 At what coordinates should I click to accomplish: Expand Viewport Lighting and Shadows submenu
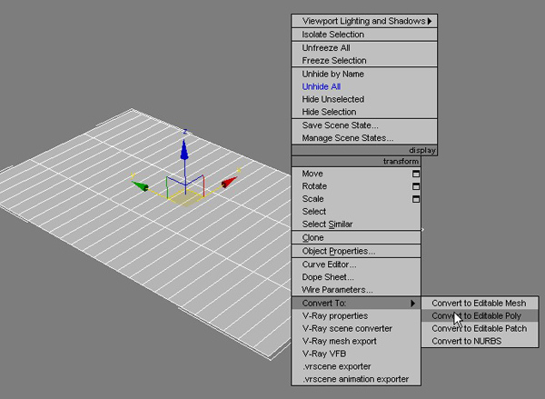click(429, 20)
